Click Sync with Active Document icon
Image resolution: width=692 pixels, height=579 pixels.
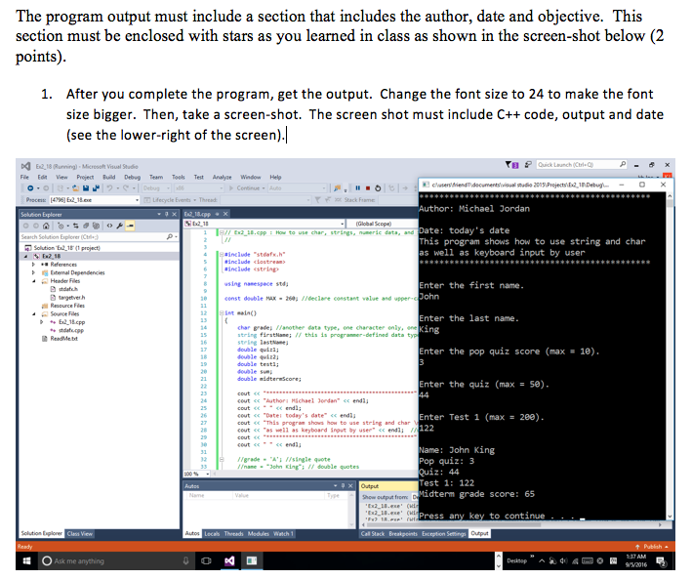76,227
